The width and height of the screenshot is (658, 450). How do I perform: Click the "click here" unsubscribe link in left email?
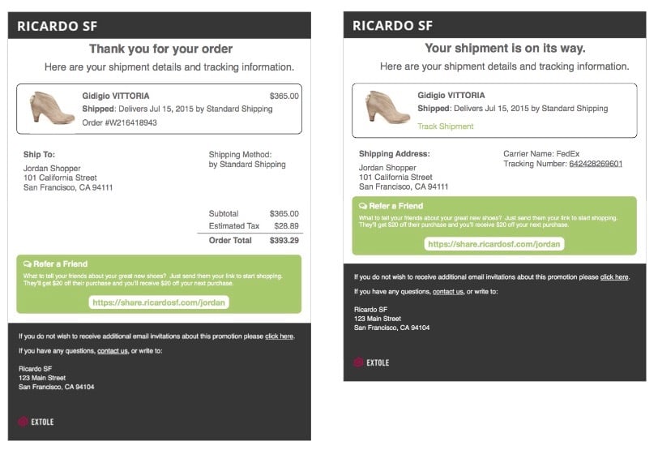[279, 336]
